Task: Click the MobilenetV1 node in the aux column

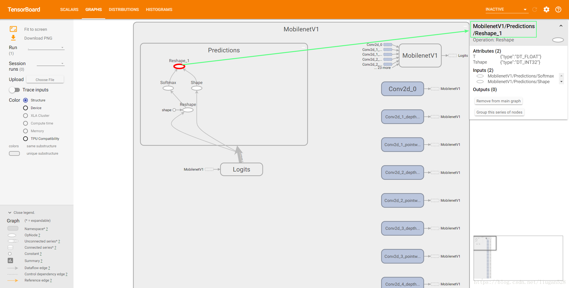Action: pos(420,56)
